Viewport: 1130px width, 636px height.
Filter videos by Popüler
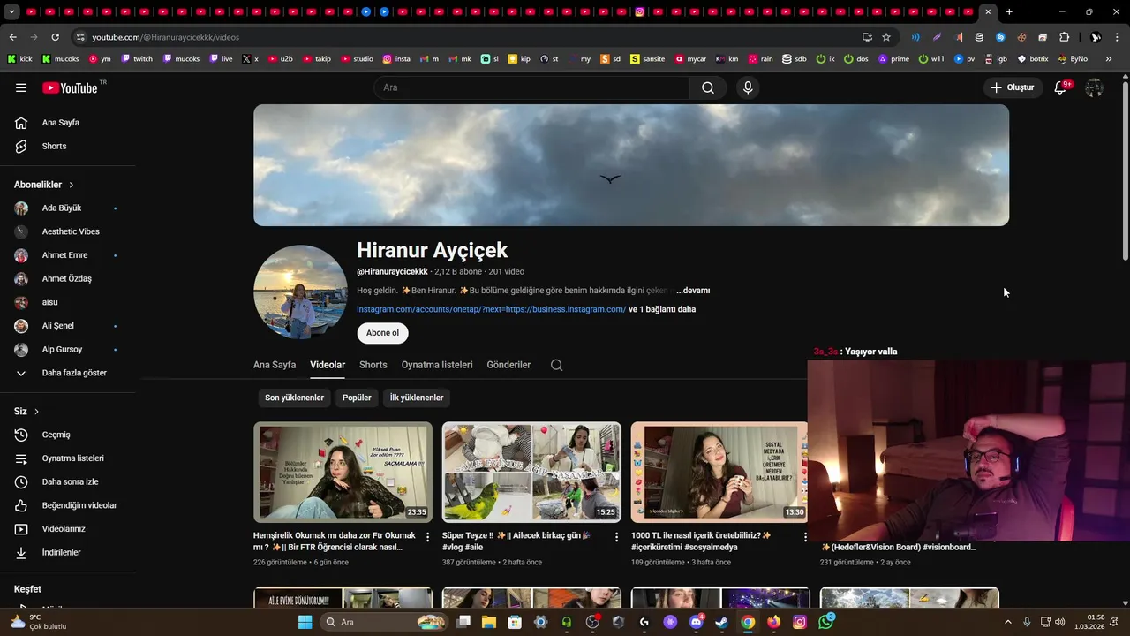coord(357,397)
